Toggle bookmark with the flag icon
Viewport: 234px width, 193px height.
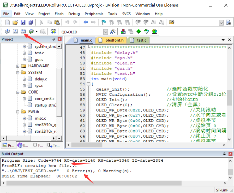[x=104, y=22]
